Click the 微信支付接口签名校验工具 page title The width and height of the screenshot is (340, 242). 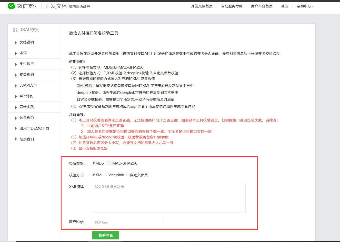(94, 33)
